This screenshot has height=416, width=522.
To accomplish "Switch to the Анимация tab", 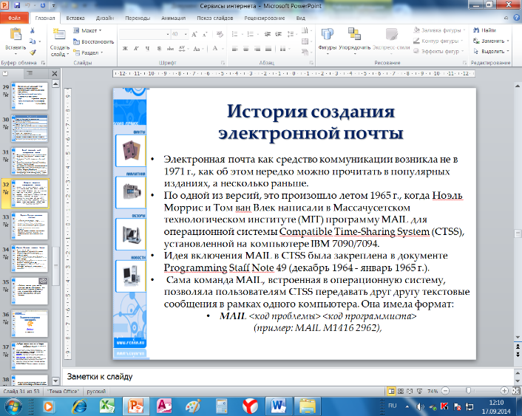I will click(174, 18).
